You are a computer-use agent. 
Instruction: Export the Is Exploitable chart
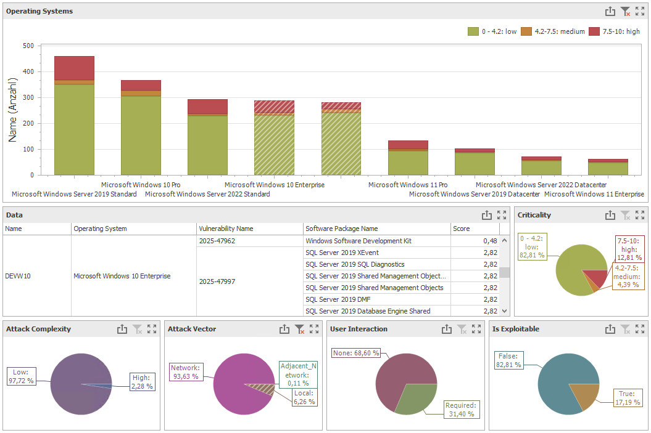pyautogui.click(x=610, y=329)
